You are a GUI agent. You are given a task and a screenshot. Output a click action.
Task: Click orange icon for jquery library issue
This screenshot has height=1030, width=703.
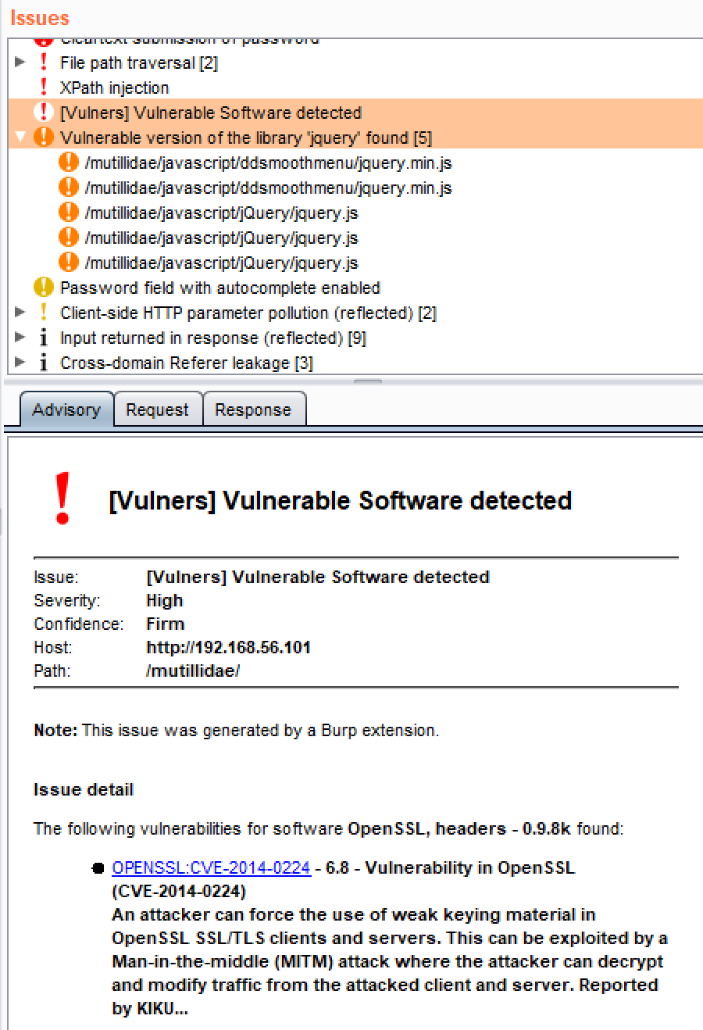coord(44,138)
